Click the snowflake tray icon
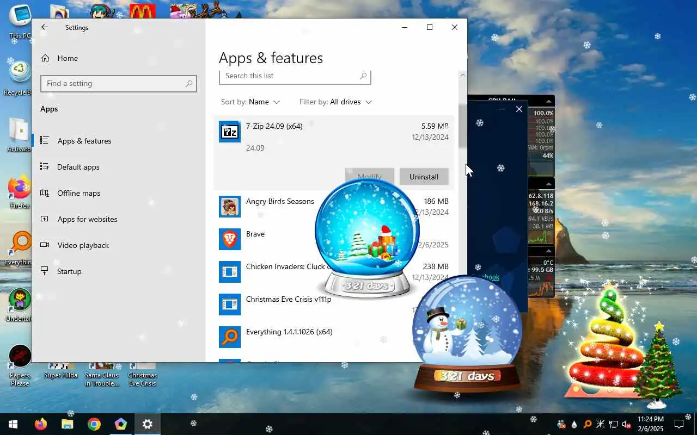Image resolution: width=697 pixels, height=435 pixels. click(x=601, y=424)
